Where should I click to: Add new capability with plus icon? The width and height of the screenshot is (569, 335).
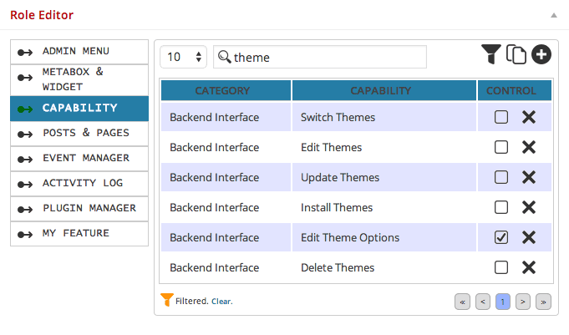click(541, 54)
